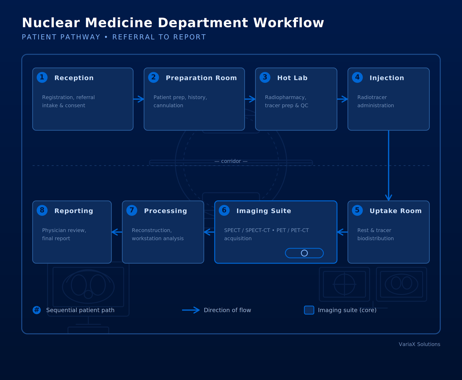Click the arrow from Imaging Suite to Processing
Screen dimensions: 462x380
[209, 232]
